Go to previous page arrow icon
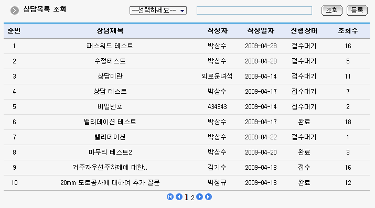The image size is (375, 208). pos(179,197)
